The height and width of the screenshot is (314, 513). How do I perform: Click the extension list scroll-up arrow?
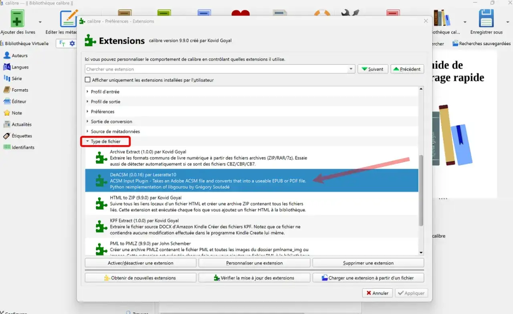click(x=421, y=89)
